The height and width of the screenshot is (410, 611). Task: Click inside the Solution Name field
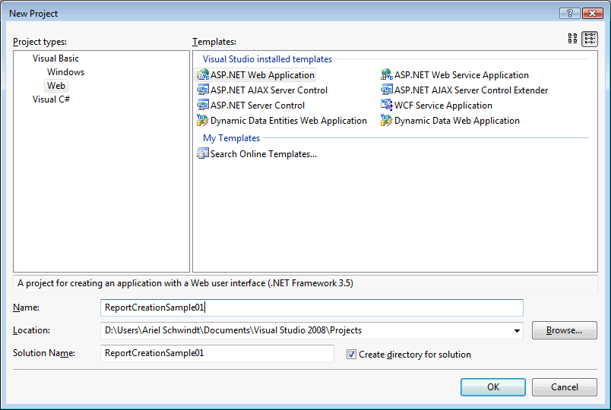pyautogui.click(x=217, y=353)
